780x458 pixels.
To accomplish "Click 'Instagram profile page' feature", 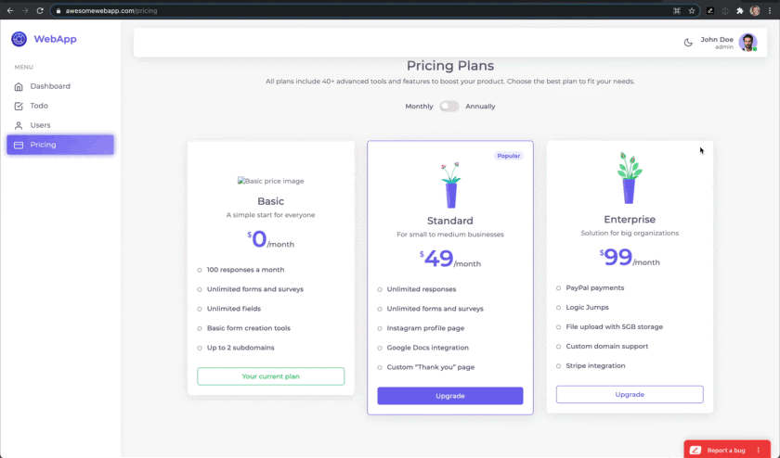I will click(x=425, y=328).
